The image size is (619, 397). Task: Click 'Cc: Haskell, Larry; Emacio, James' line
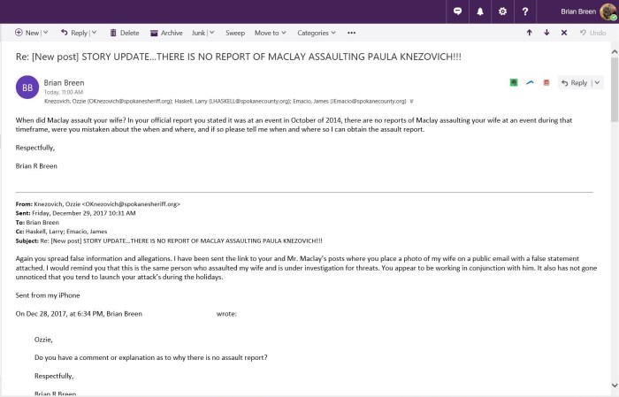pyautogui.click(x=62, y=232)
